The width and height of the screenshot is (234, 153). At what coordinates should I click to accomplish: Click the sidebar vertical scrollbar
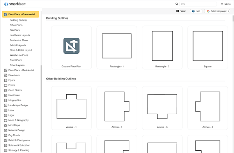click(x=41, y=109)
